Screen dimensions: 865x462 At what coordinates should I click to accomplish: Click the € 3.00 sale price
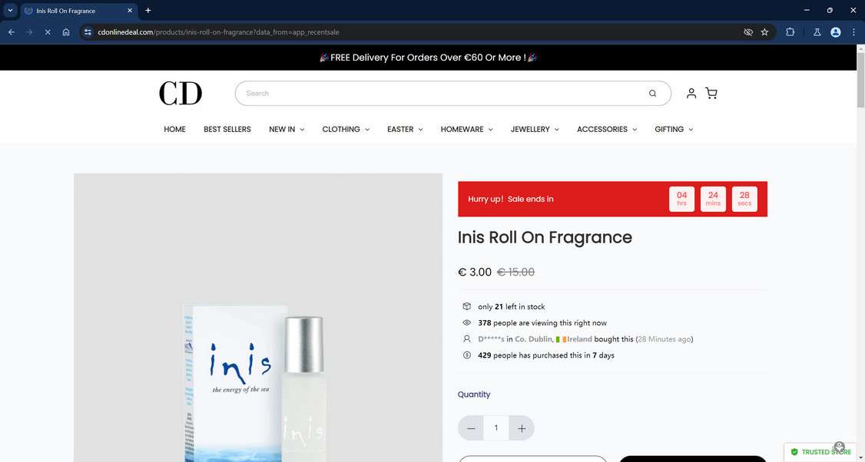(x=475, y=272)
